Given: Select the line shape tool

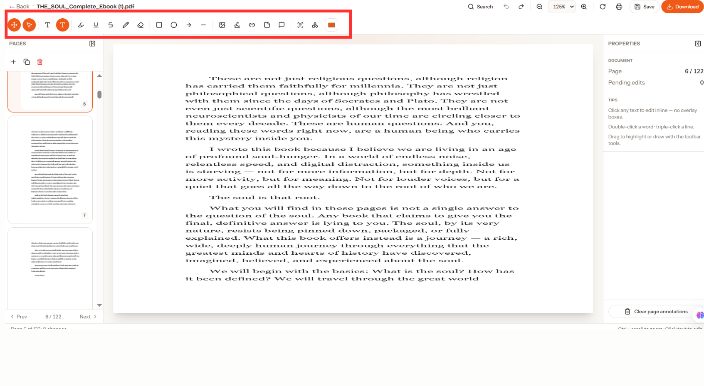Looking at the screenshot, I should pyautogui.click(x=203, y=25).
